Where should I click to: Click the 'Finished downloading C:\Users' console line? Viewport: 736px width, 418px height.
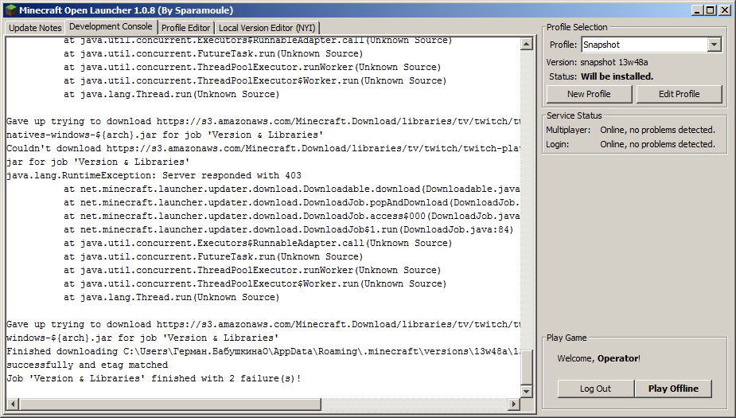point(263,351)
